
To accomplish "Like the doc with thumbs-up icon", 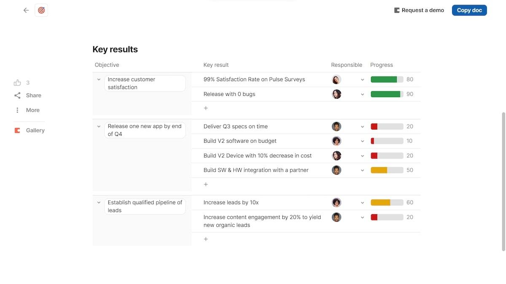I will [17, 83].
